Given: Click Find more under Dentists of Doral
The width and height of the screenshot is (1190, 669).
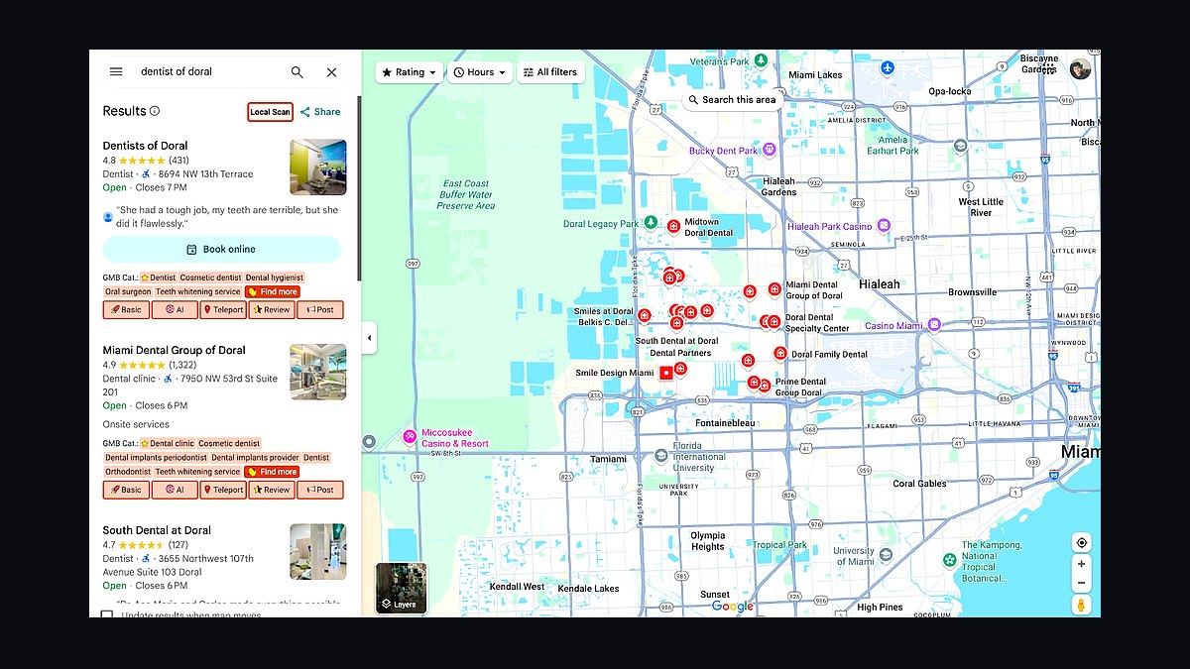Looking at the screenshot, I should (x=272, y=291).
